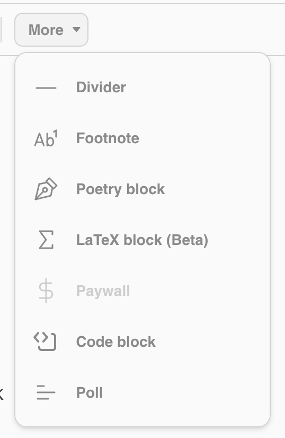Image resolution: width=285 pixels, height=438 pixels.
Task: Click the word 'block' in Poetry block
Action: click(146, 189)
